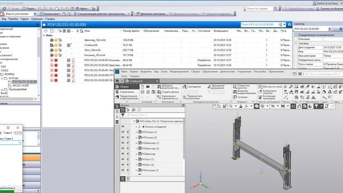Expand the Планка (1) tree node

click(x=136, y=132)
